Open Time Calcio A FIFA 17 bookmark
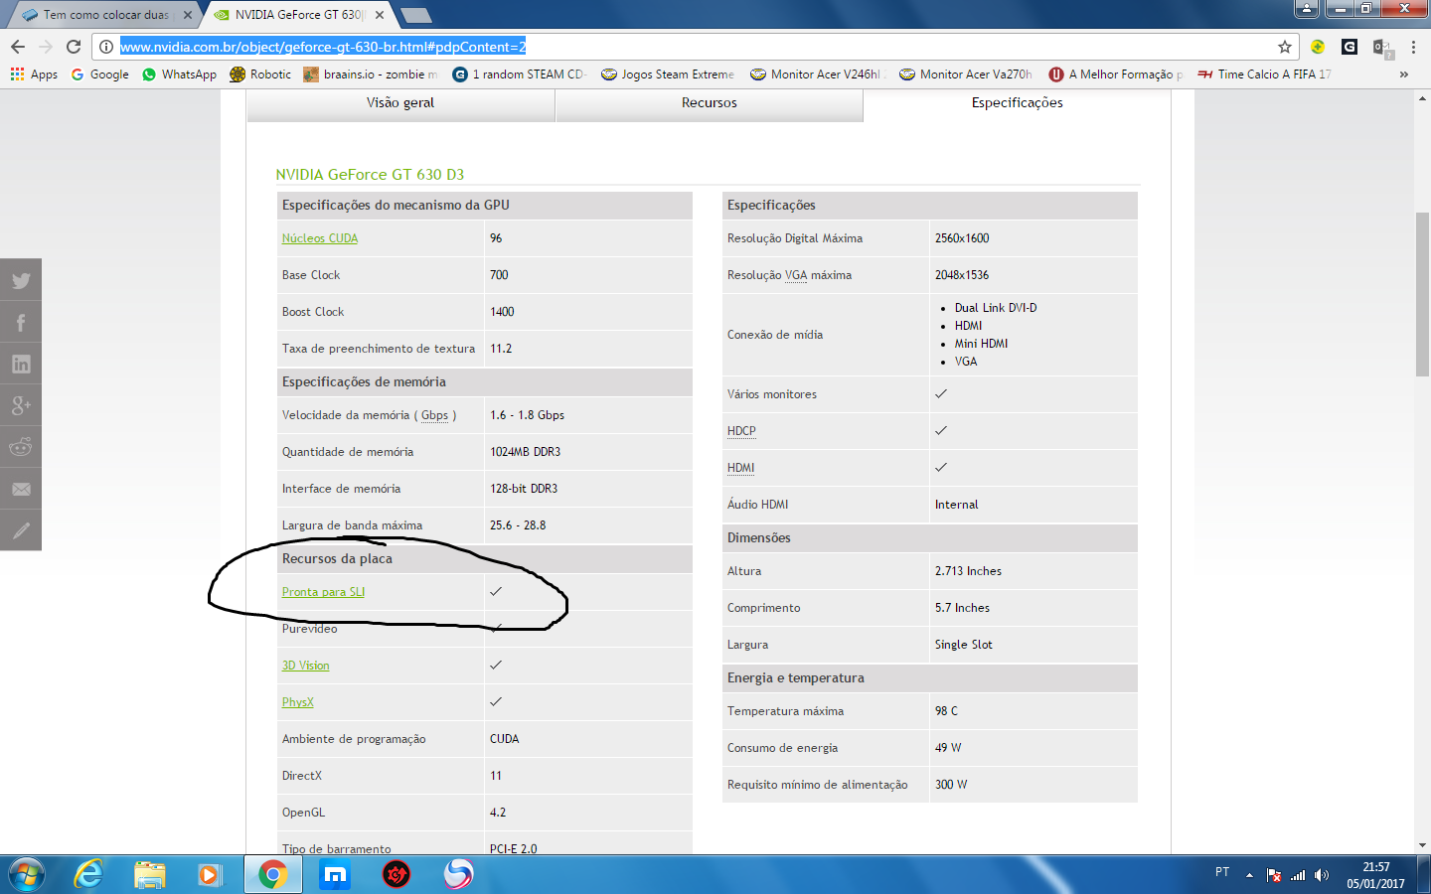 tap(1264, 74)
